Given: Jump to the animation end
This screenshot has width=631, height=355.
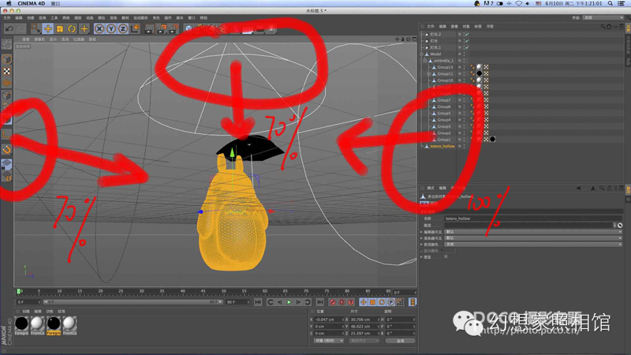Looking at the screenshot, I should point(320,302).
